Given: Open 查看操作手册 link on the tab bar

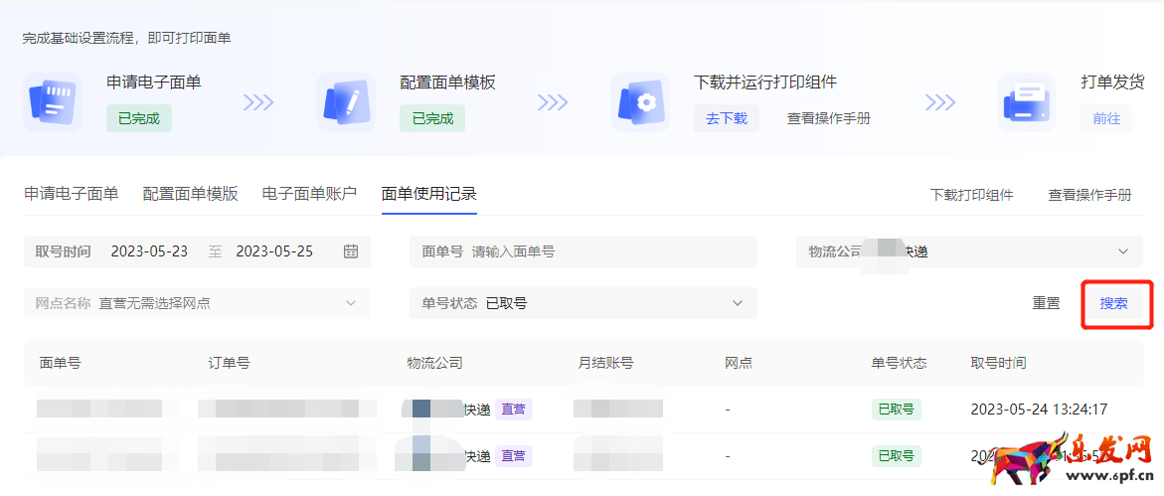Looking at the screenshot, I should 1089,195.
